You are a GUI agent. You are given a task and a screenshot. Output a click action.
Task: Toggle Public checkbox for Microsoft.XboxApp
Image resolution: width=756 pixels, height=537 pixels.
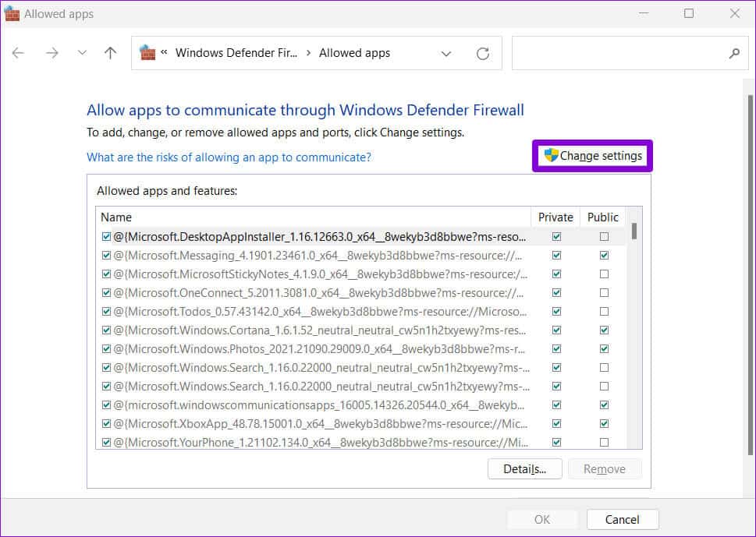[604, 424]
